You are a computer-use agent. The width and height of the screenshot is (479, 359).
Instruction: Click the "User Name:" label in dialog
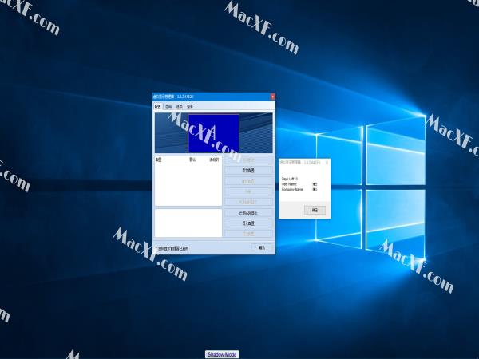point(289,184)
